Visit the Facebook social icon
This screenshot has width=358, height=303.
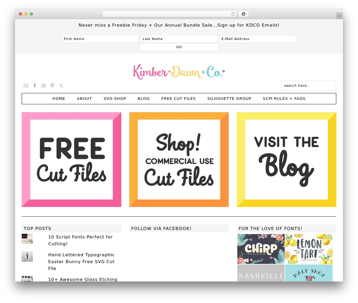tap(35, 86)
